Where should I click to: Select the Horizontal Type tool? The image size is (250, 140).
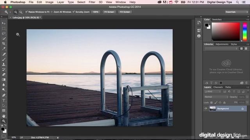pyautogui.click(x=4, y=100)
